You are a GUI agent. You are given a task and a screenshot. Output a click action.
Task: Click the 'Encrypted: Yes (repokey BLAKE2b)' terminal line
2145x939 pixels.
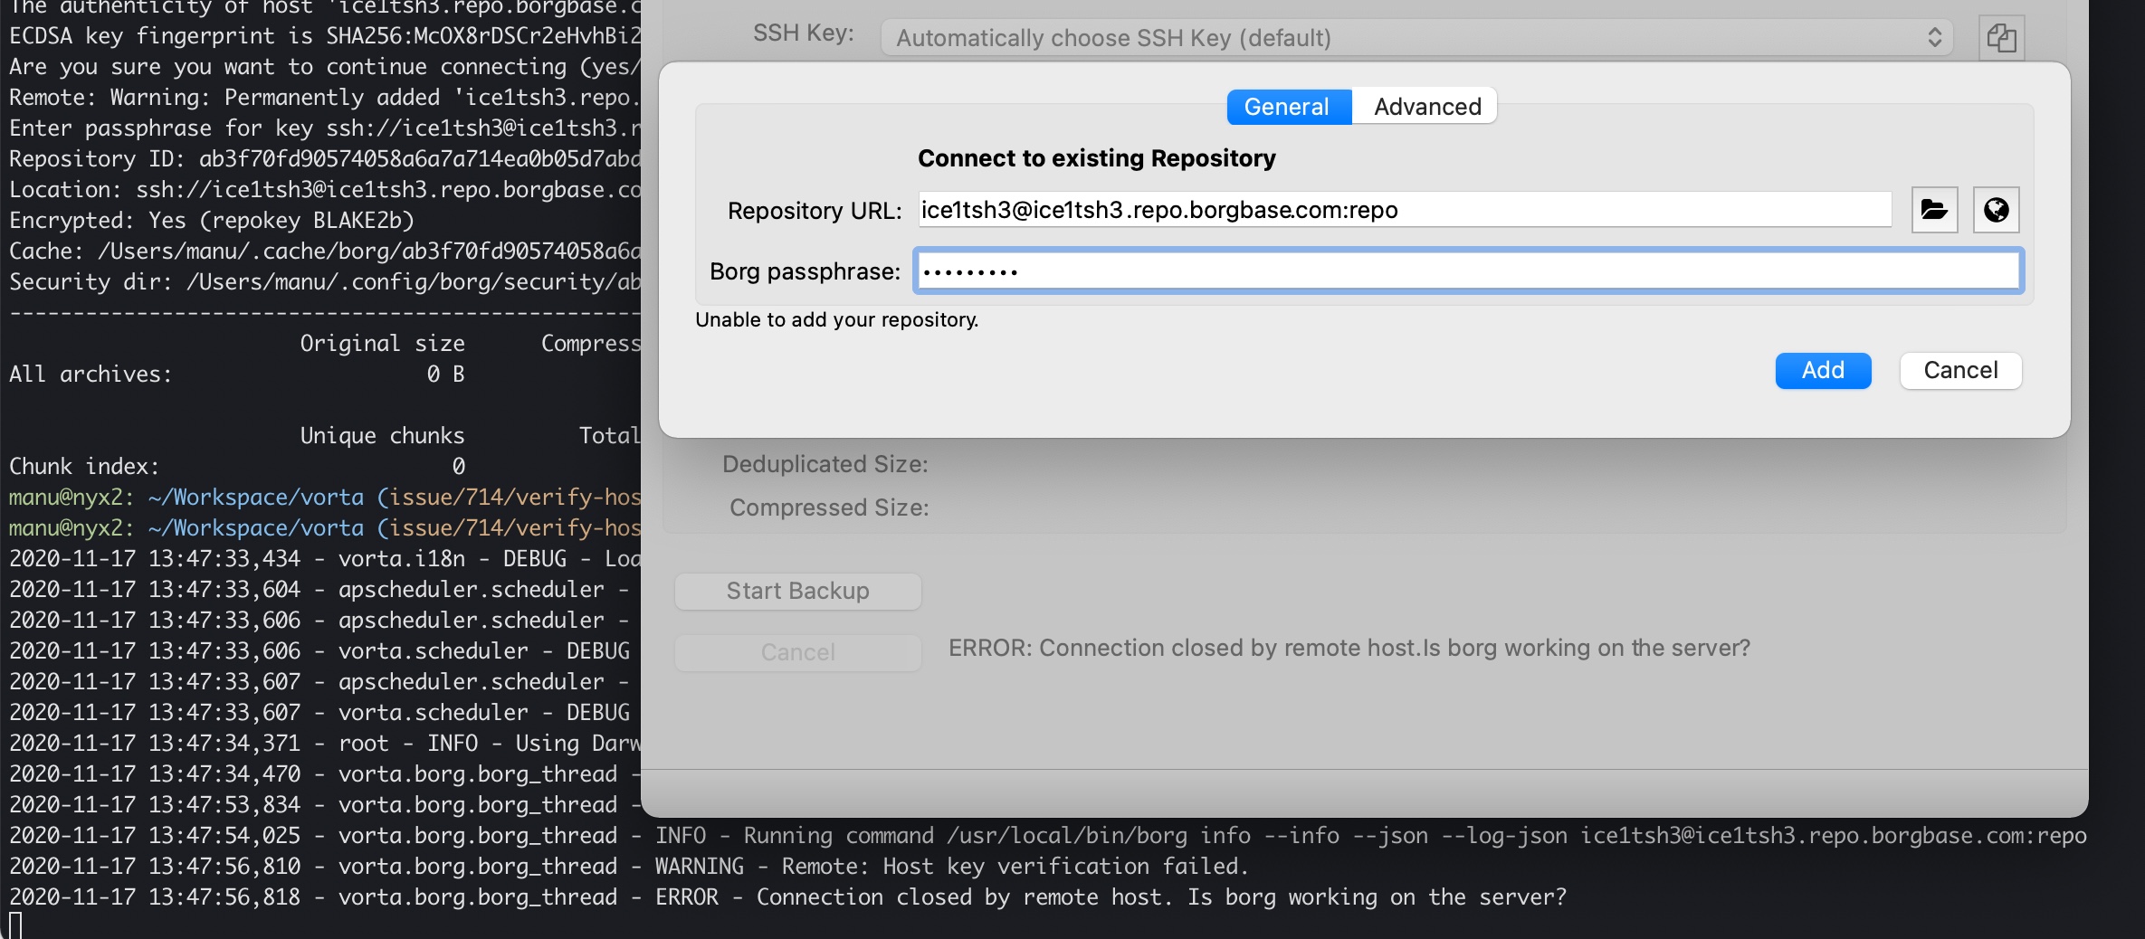(x=212, y=221)
